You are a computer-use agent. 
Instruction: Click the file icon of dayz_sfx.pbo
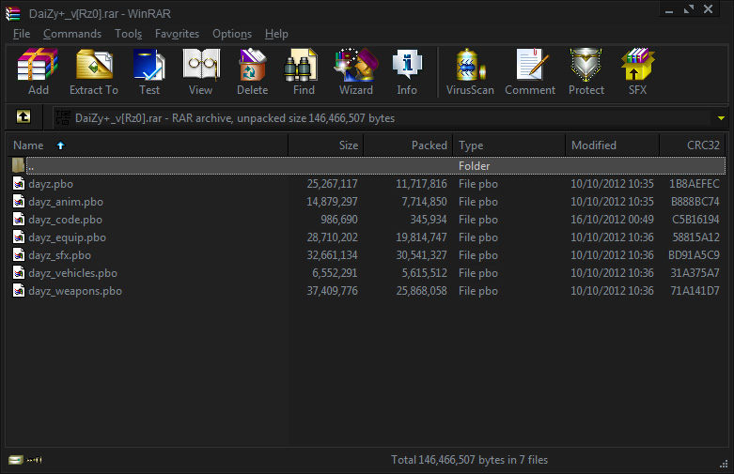(x=19, y=254)
